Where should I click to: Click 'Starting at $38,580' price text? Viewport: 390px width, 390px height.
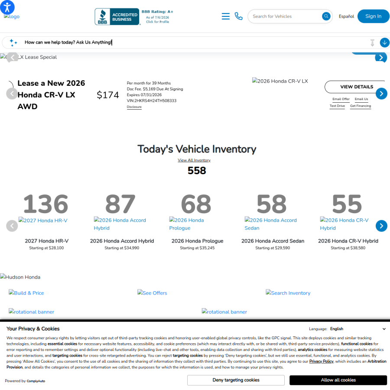[x=348, y=248]
